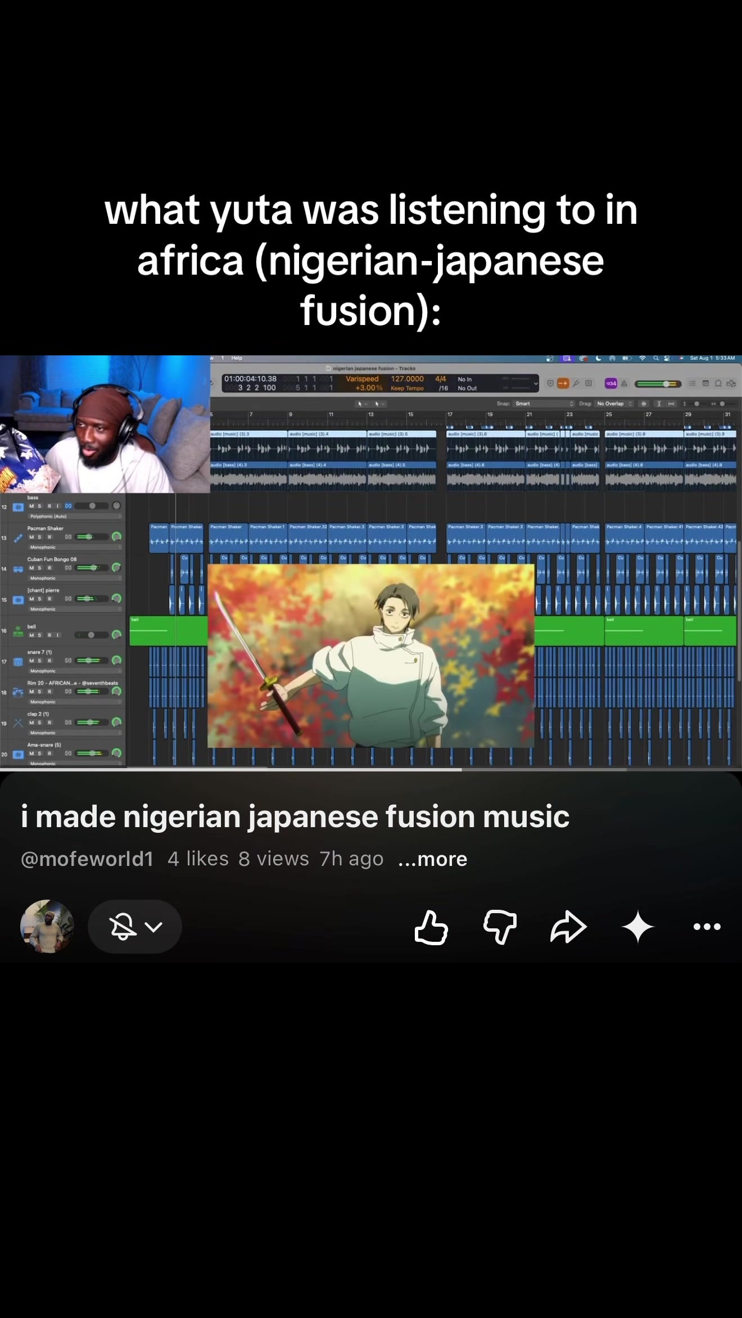The image size is (742, 1318).
Task: Click the Ama-snare (5) track icon
Action: coord(18,754)
